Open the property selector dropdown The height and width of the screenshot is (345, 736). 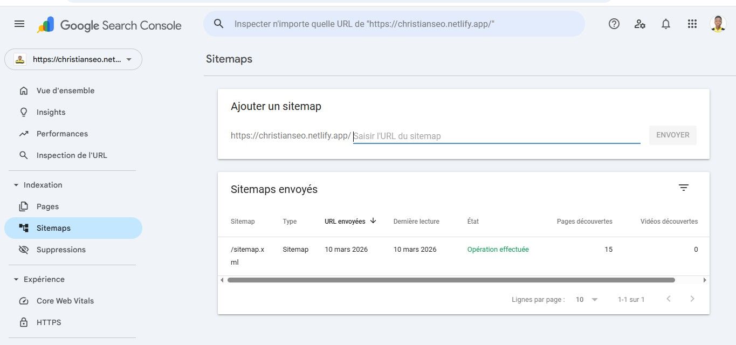[x=73, y=59]
